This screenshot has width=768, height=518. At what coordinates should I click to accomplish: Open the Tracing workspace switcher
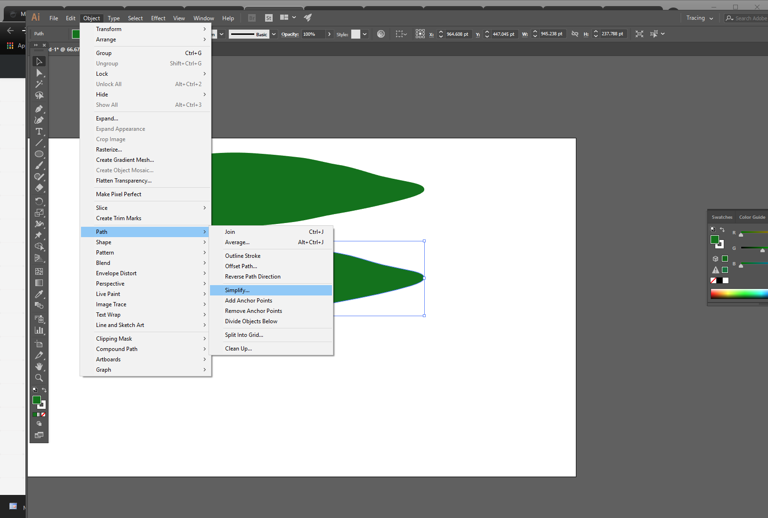coord(699,18)
